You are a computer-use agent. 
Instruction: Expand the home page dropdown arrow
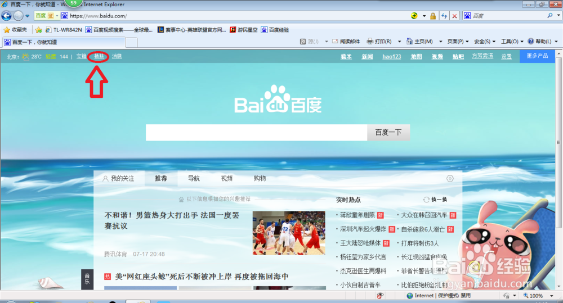point(441,42)
